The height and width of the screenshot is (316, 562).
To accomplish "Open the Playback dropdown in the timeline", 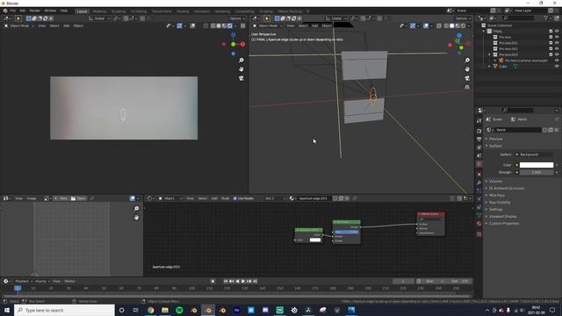I will (24, 281).
